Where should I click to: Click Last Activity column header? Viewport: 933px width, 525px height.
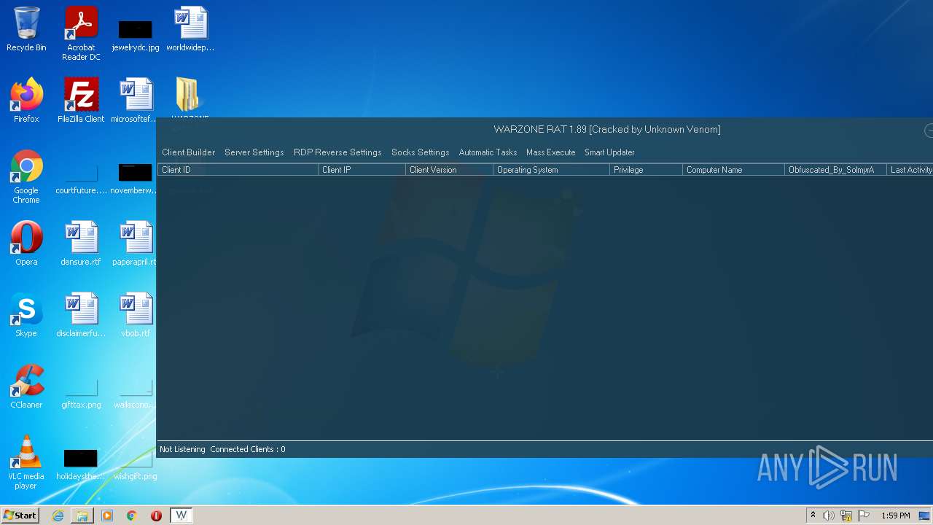point(910,170)
